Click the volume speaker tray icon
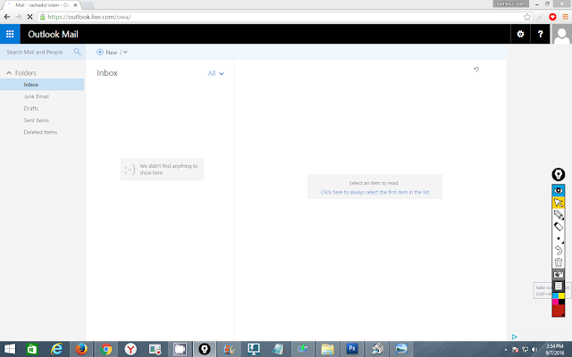 (534, 349)
